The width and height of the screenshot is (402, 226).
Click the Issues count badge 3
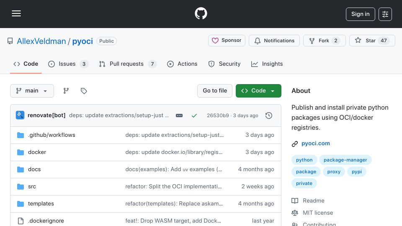click(x=84, y=64)
